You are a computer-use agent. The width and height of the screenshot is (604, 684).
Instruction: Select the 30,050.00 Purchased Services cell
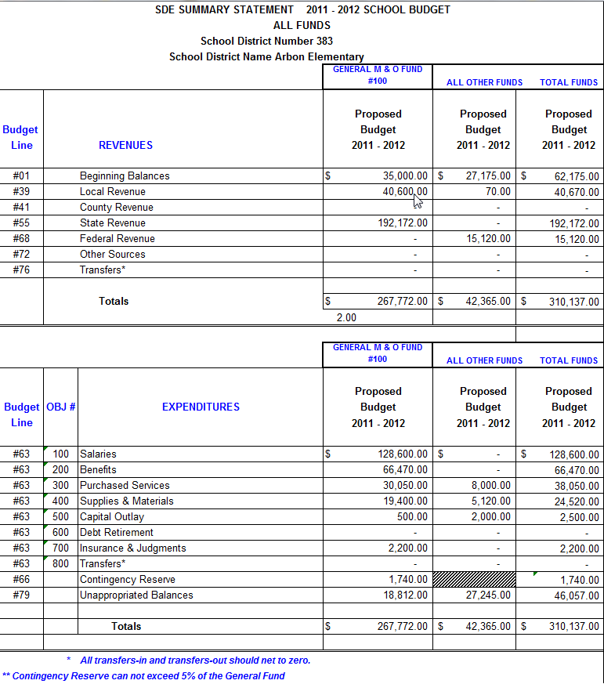click(x=378, y=486)
